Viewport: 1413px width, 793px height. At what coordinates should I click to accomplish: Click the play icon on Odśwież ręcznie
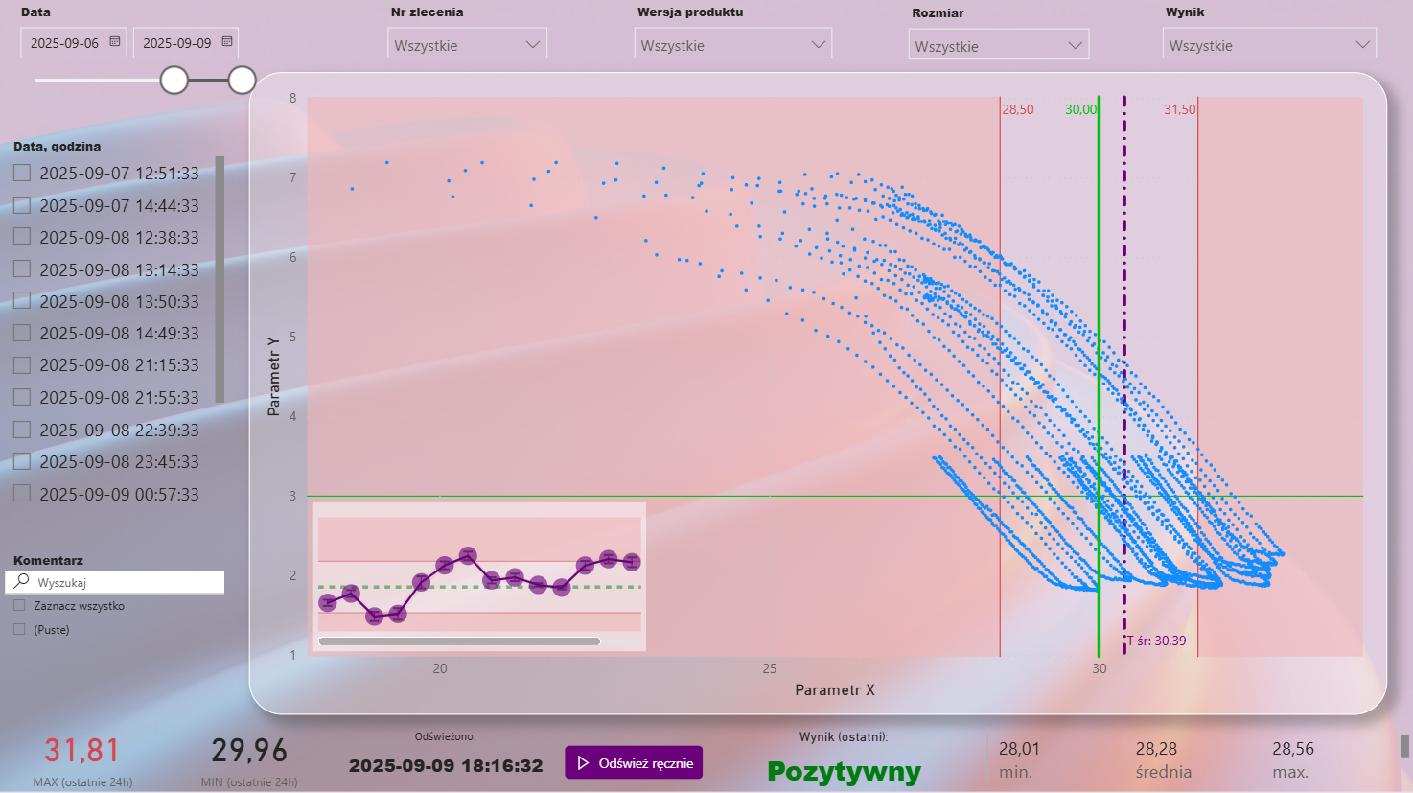pyautogui.click(x=583, y=763)
